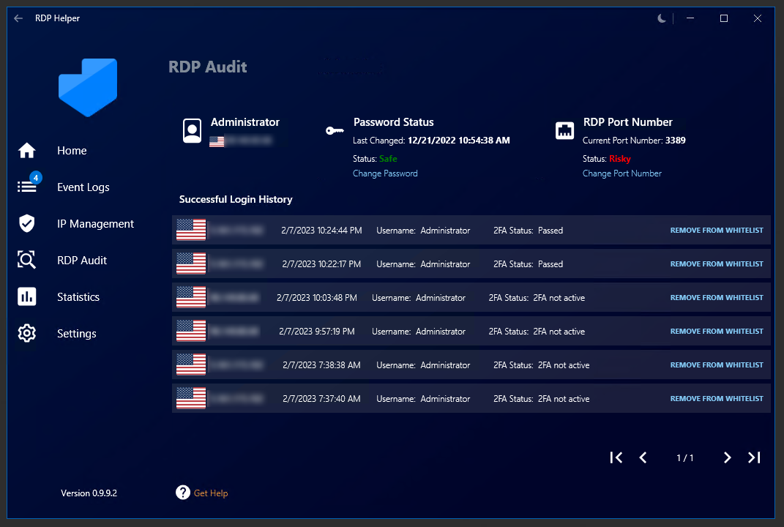Viewport: 784px width, 527px height.
Task: Click the Settings gear icon
Action: pyautogui.click(x=27, y=334)
